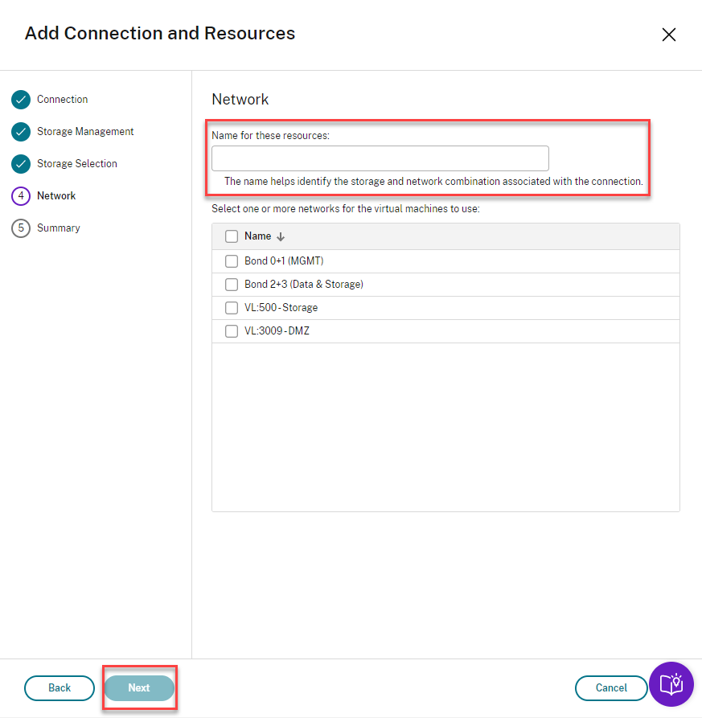Sort networks by the Name column header
This screenshot has width=702, height=718.
click(258, 236)
